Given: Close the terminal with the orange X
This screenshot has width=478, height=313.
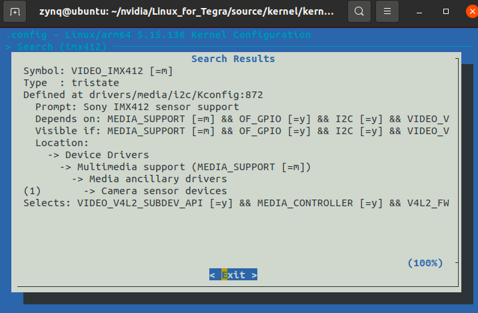Looking at the screenshot, I should (x=472, y=11).
